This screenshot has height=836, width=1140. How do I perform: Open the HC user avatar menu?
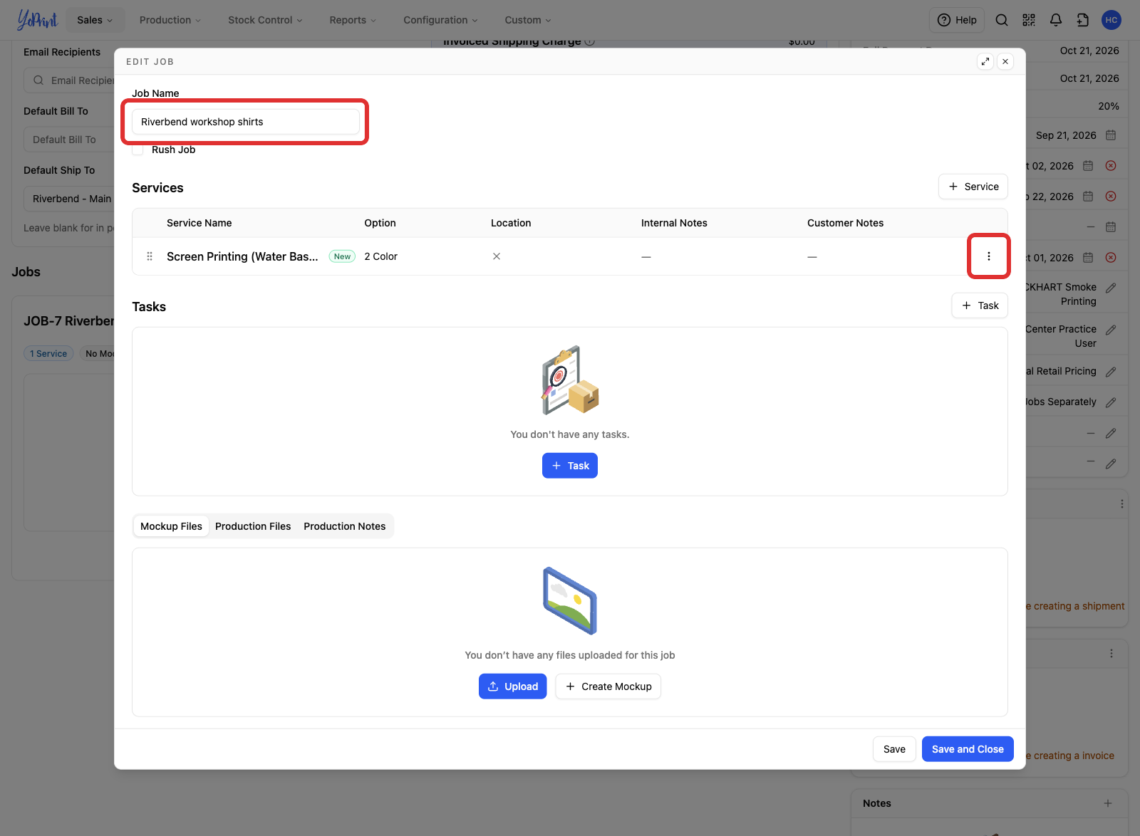pos(1111,20)
